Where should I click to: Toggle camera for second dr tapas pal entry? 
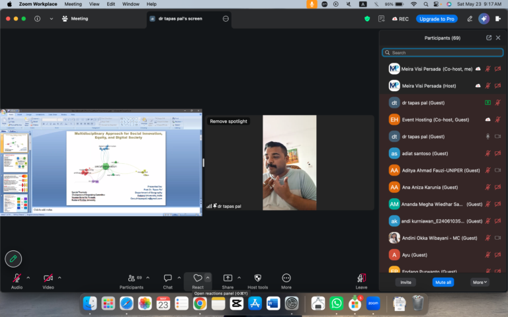coord(497,137)
